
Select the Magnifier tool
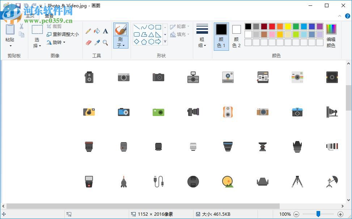click(x=105, y=42)
